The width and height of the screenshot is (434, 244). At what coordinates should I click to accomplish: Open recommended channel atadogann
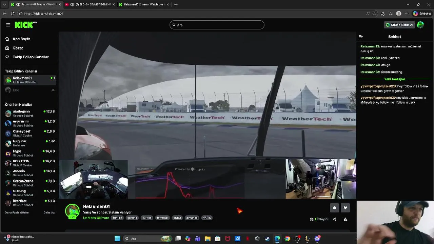coord(29,114)
